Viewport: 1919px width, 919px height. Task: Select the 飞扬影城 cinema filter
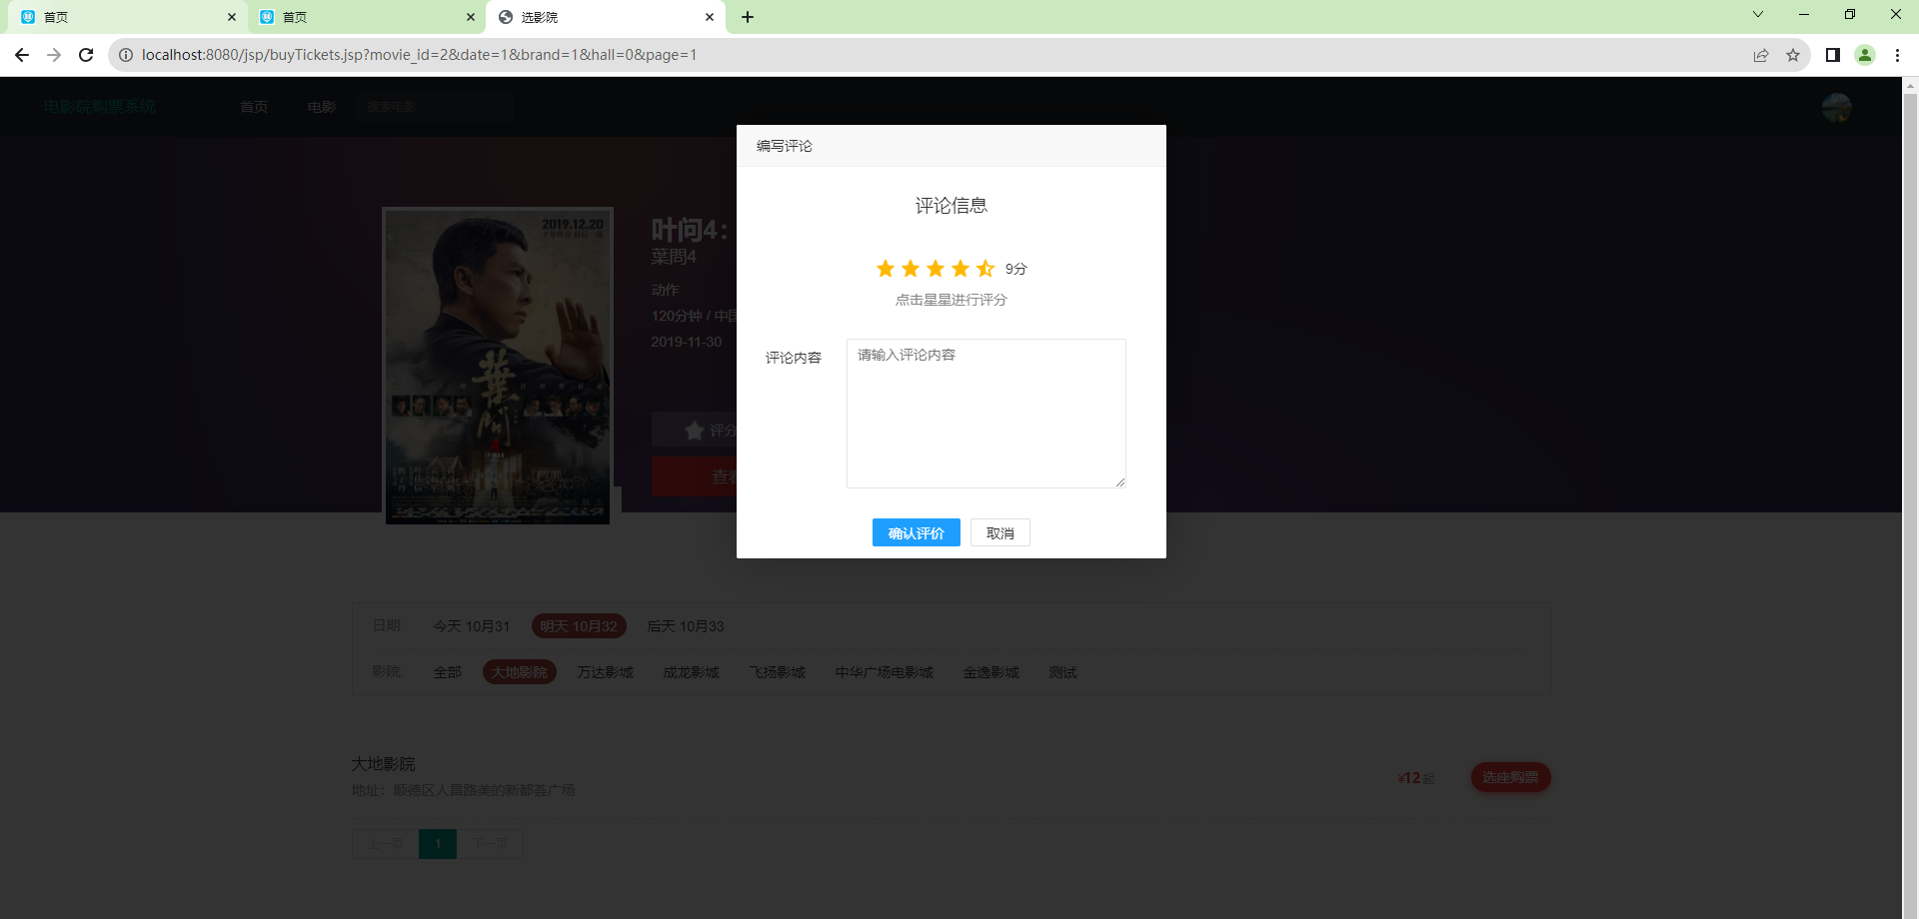778,672
